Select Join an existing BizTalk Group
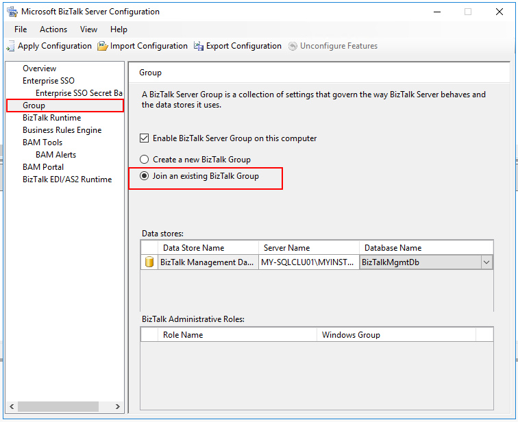 pos(145,176)
